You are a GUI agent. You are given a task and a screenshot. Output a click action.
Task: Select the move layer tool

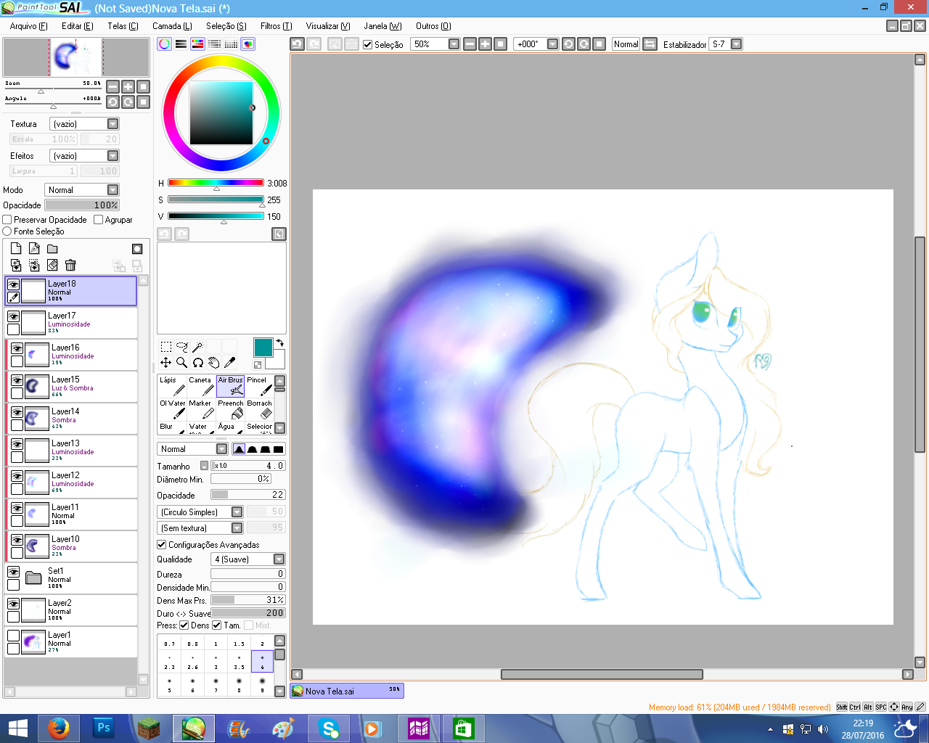point(166,363)
